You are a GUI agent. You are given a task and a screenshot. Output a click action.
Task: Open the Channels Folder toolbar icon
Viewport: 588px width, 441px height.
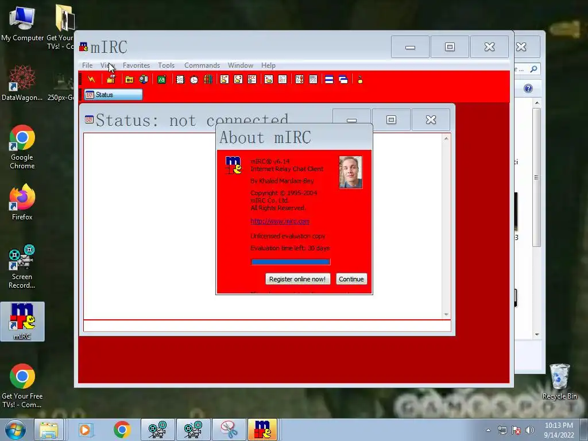pos(129,79)
